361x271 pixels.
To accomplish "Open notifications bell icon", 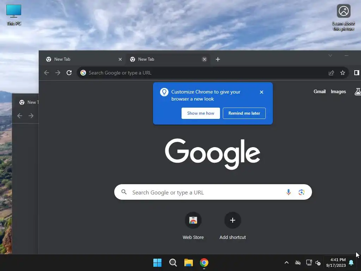I will tap(351, 263).
